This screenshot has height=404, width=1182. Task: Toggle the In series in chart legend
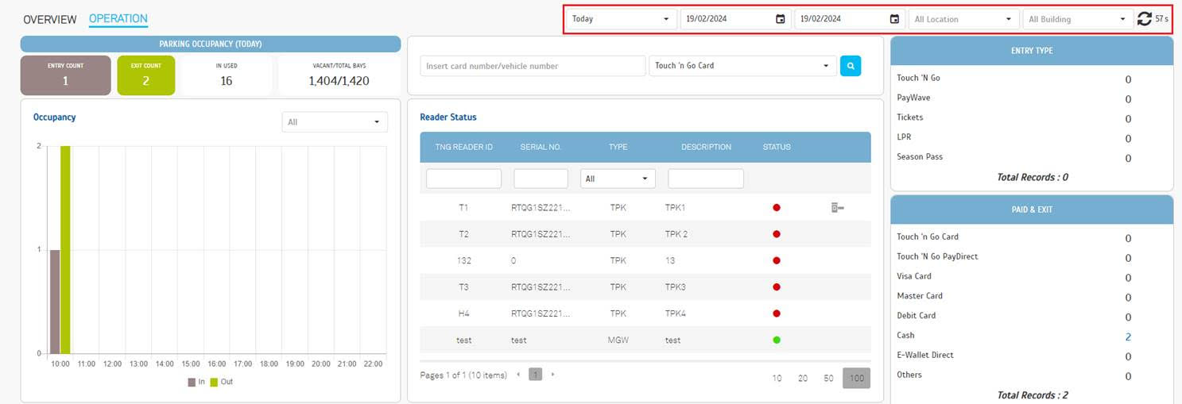coord(196,382)
